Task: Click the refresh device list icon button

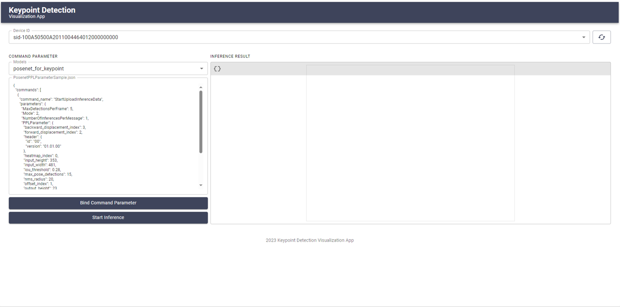Action: point(602,37)
